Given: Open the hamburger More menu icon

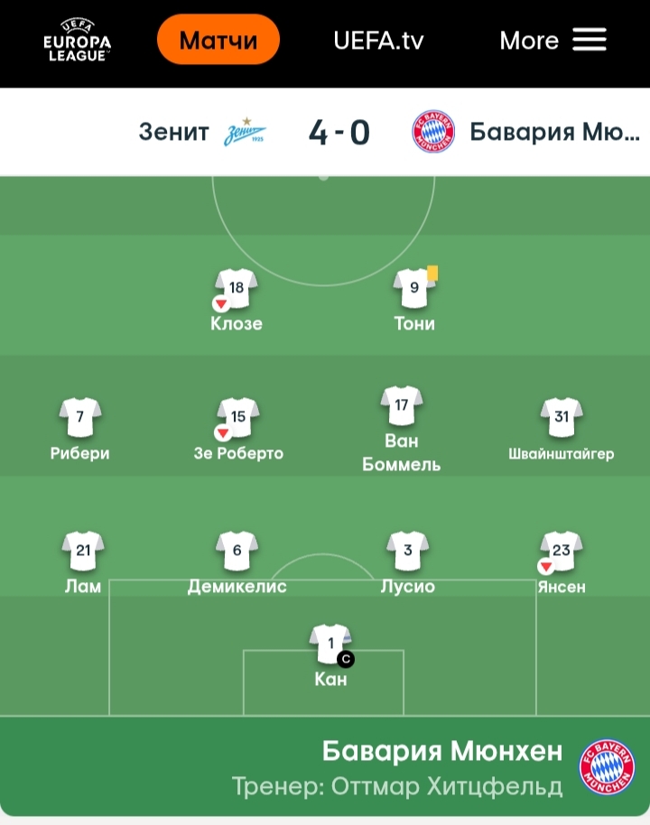Looking at the screenshot, I should [589, 40].
